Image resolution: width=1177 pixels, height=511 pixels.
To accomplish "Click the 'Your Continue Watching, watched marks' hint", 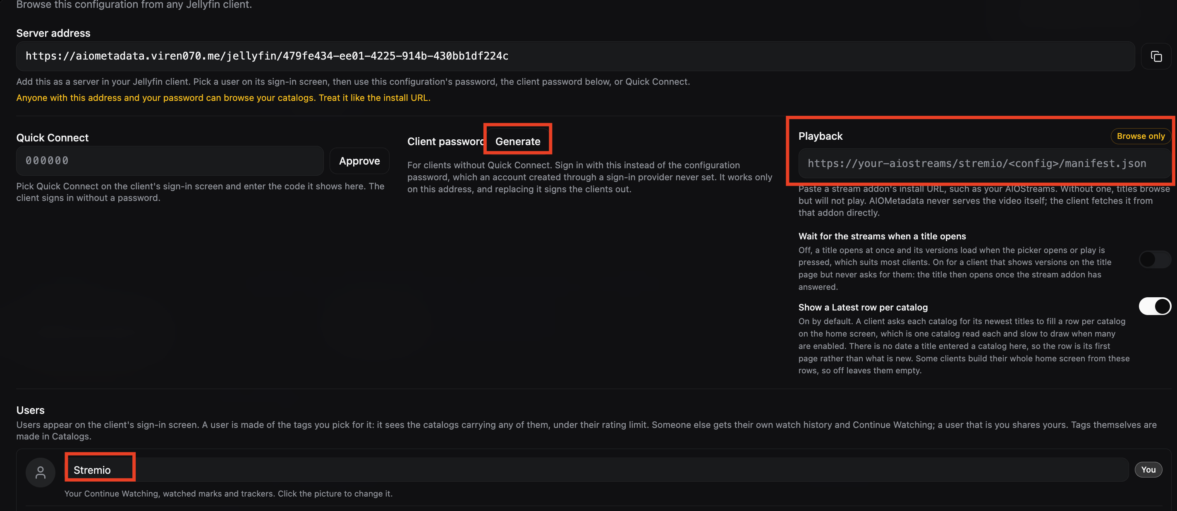I will [x=228, y=494].
